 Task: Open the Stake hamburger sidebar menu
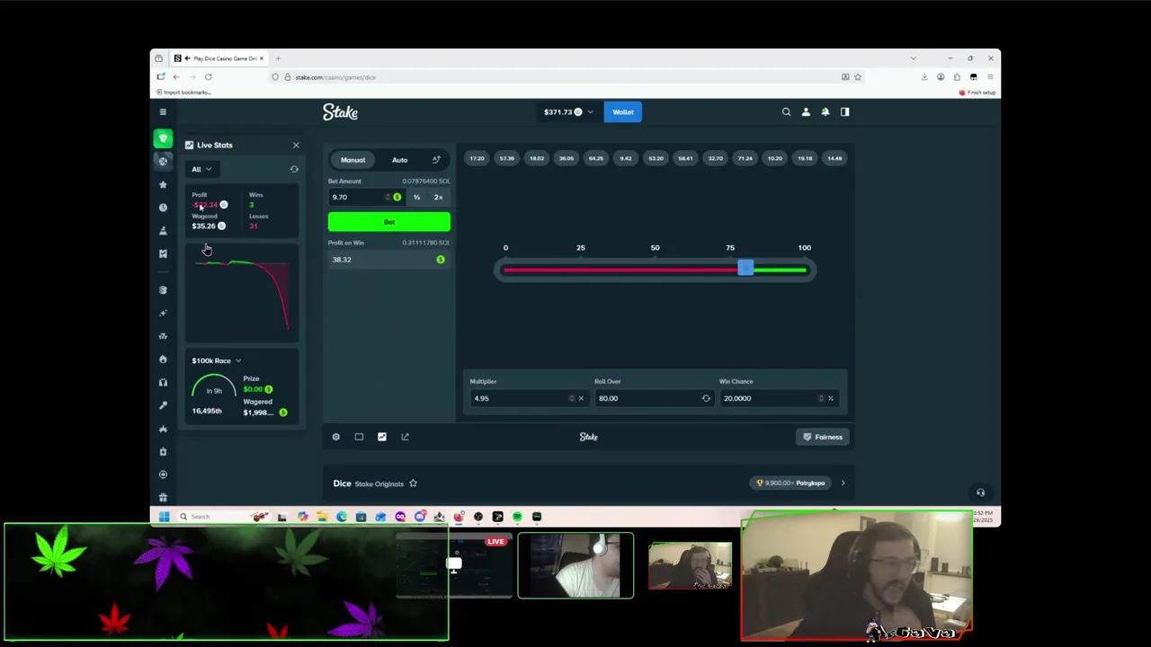[x=163, y=111]
